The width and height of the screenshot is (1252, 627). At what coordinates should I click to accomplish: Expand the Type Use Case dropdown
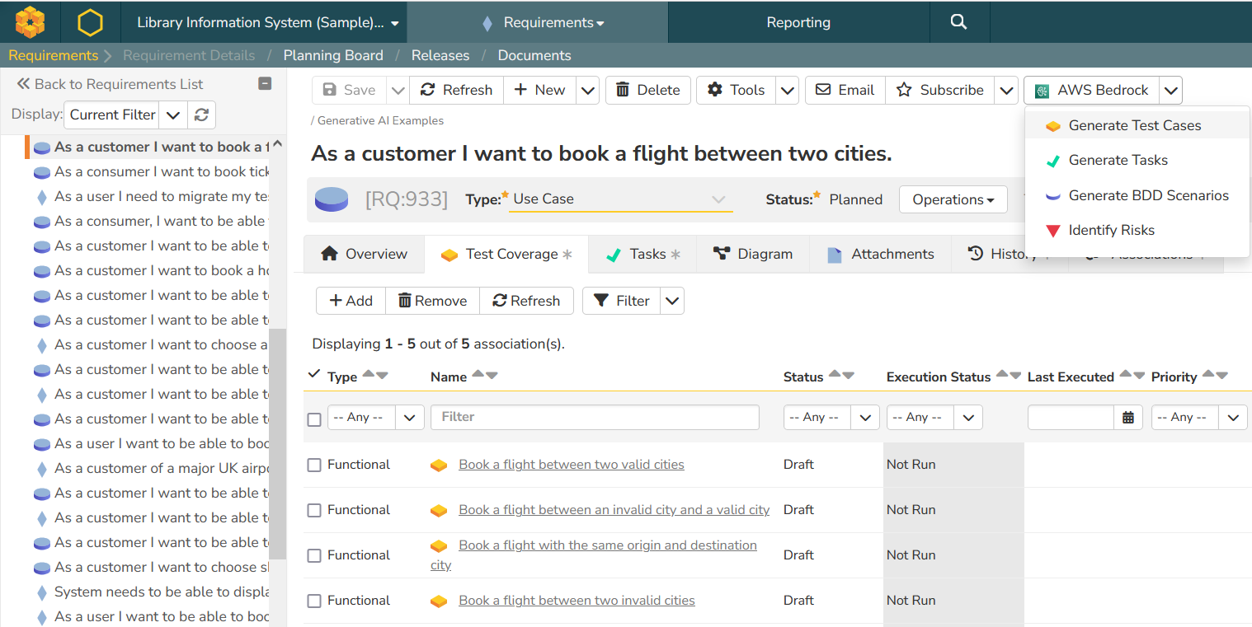pos(620,199)
